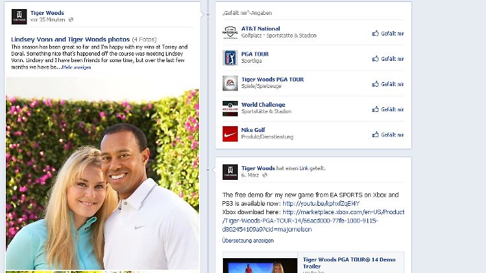Expand post text with Mehr anzeigen
486x273 pixels.
76,67
